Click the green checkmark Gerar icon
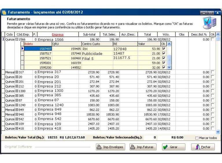Viewport: 222px width, 163px height. [x=165, y=147]
